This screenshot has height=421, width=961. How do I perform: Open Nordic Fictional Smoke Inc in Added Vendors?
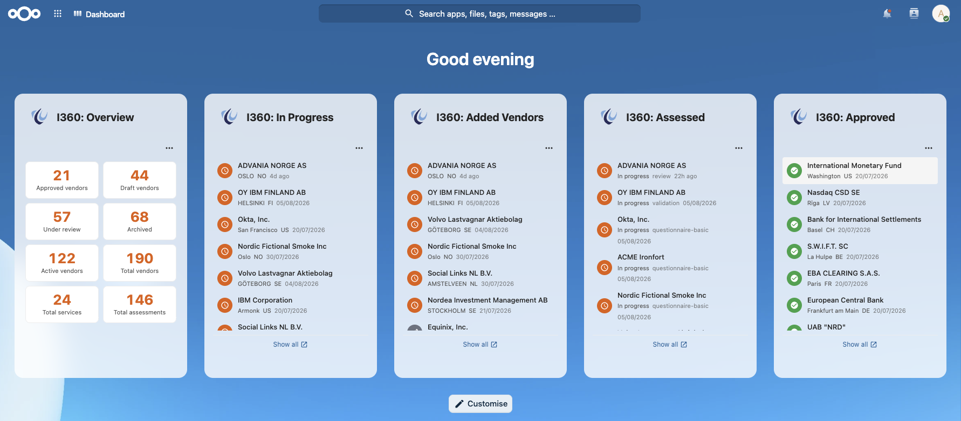(481, 251)
